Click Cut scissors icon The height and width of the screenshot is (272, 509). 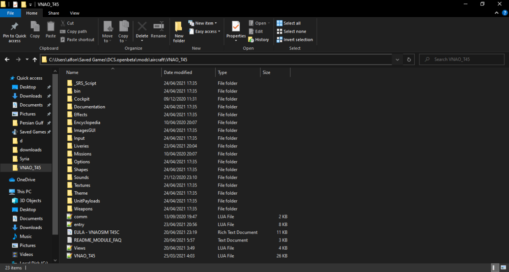63,23
